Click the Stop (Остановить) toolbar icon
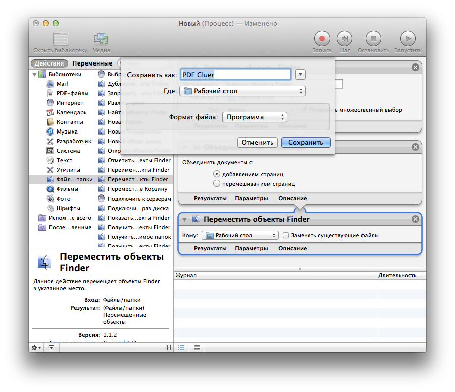This screenshot has height=392, width=455. [373, 39]
